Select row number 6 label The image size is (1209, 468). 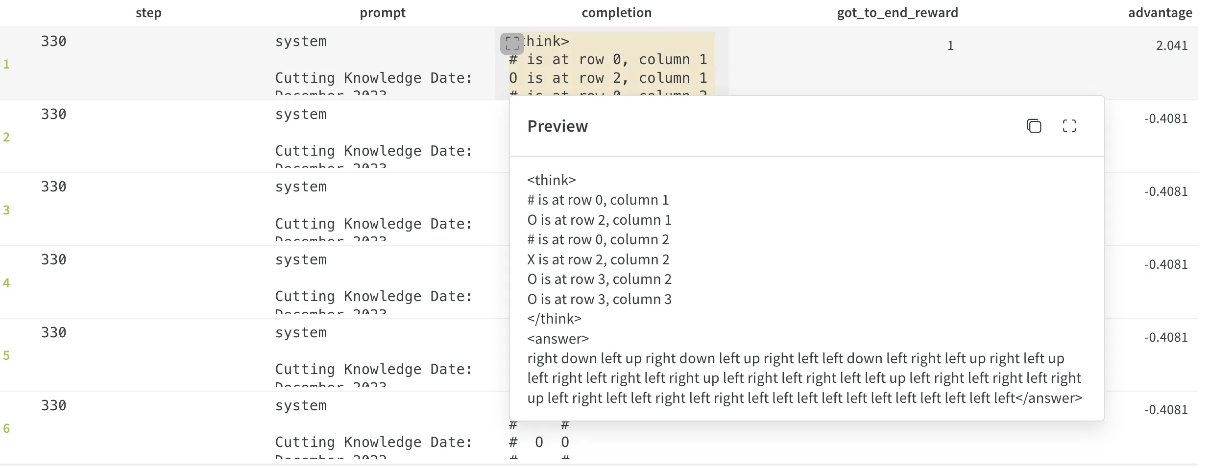pyautogui.click(x=7, y=428)
